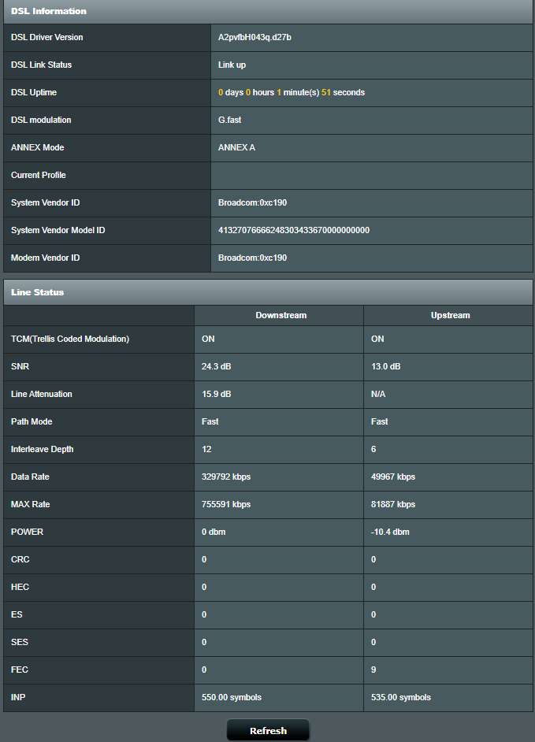Click the downstream INP 550.00 symbols value

coord(232,697)
